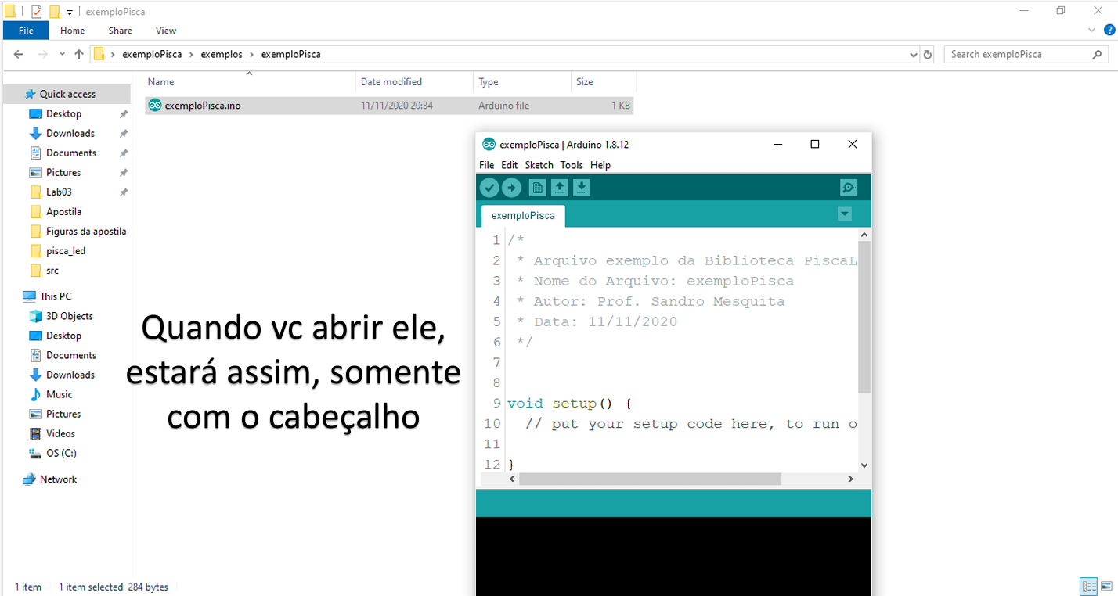Go up one folder level arrow
Image resolution: width=1118 pixels, height=596 pixels.
[79, 54]
